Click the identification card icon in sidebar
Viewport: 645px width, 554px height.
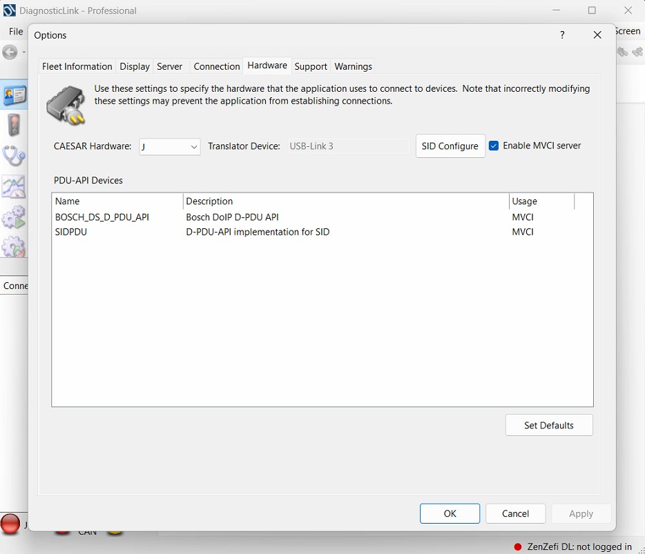coord(14,95)
